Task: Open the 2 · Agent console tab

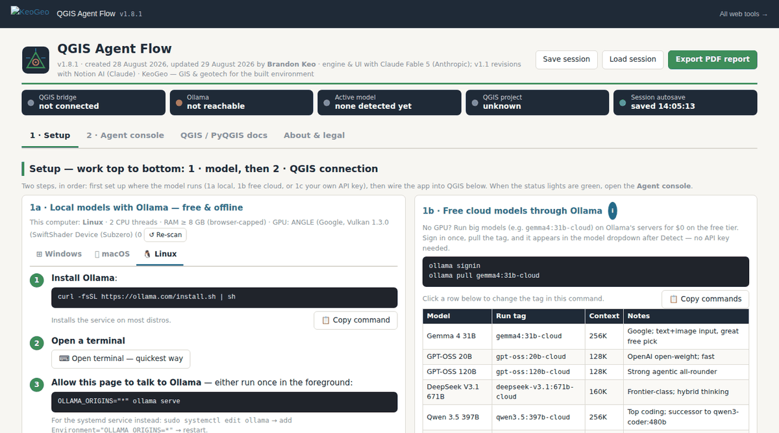Action: pyautogui.click(x=125, y=135)
